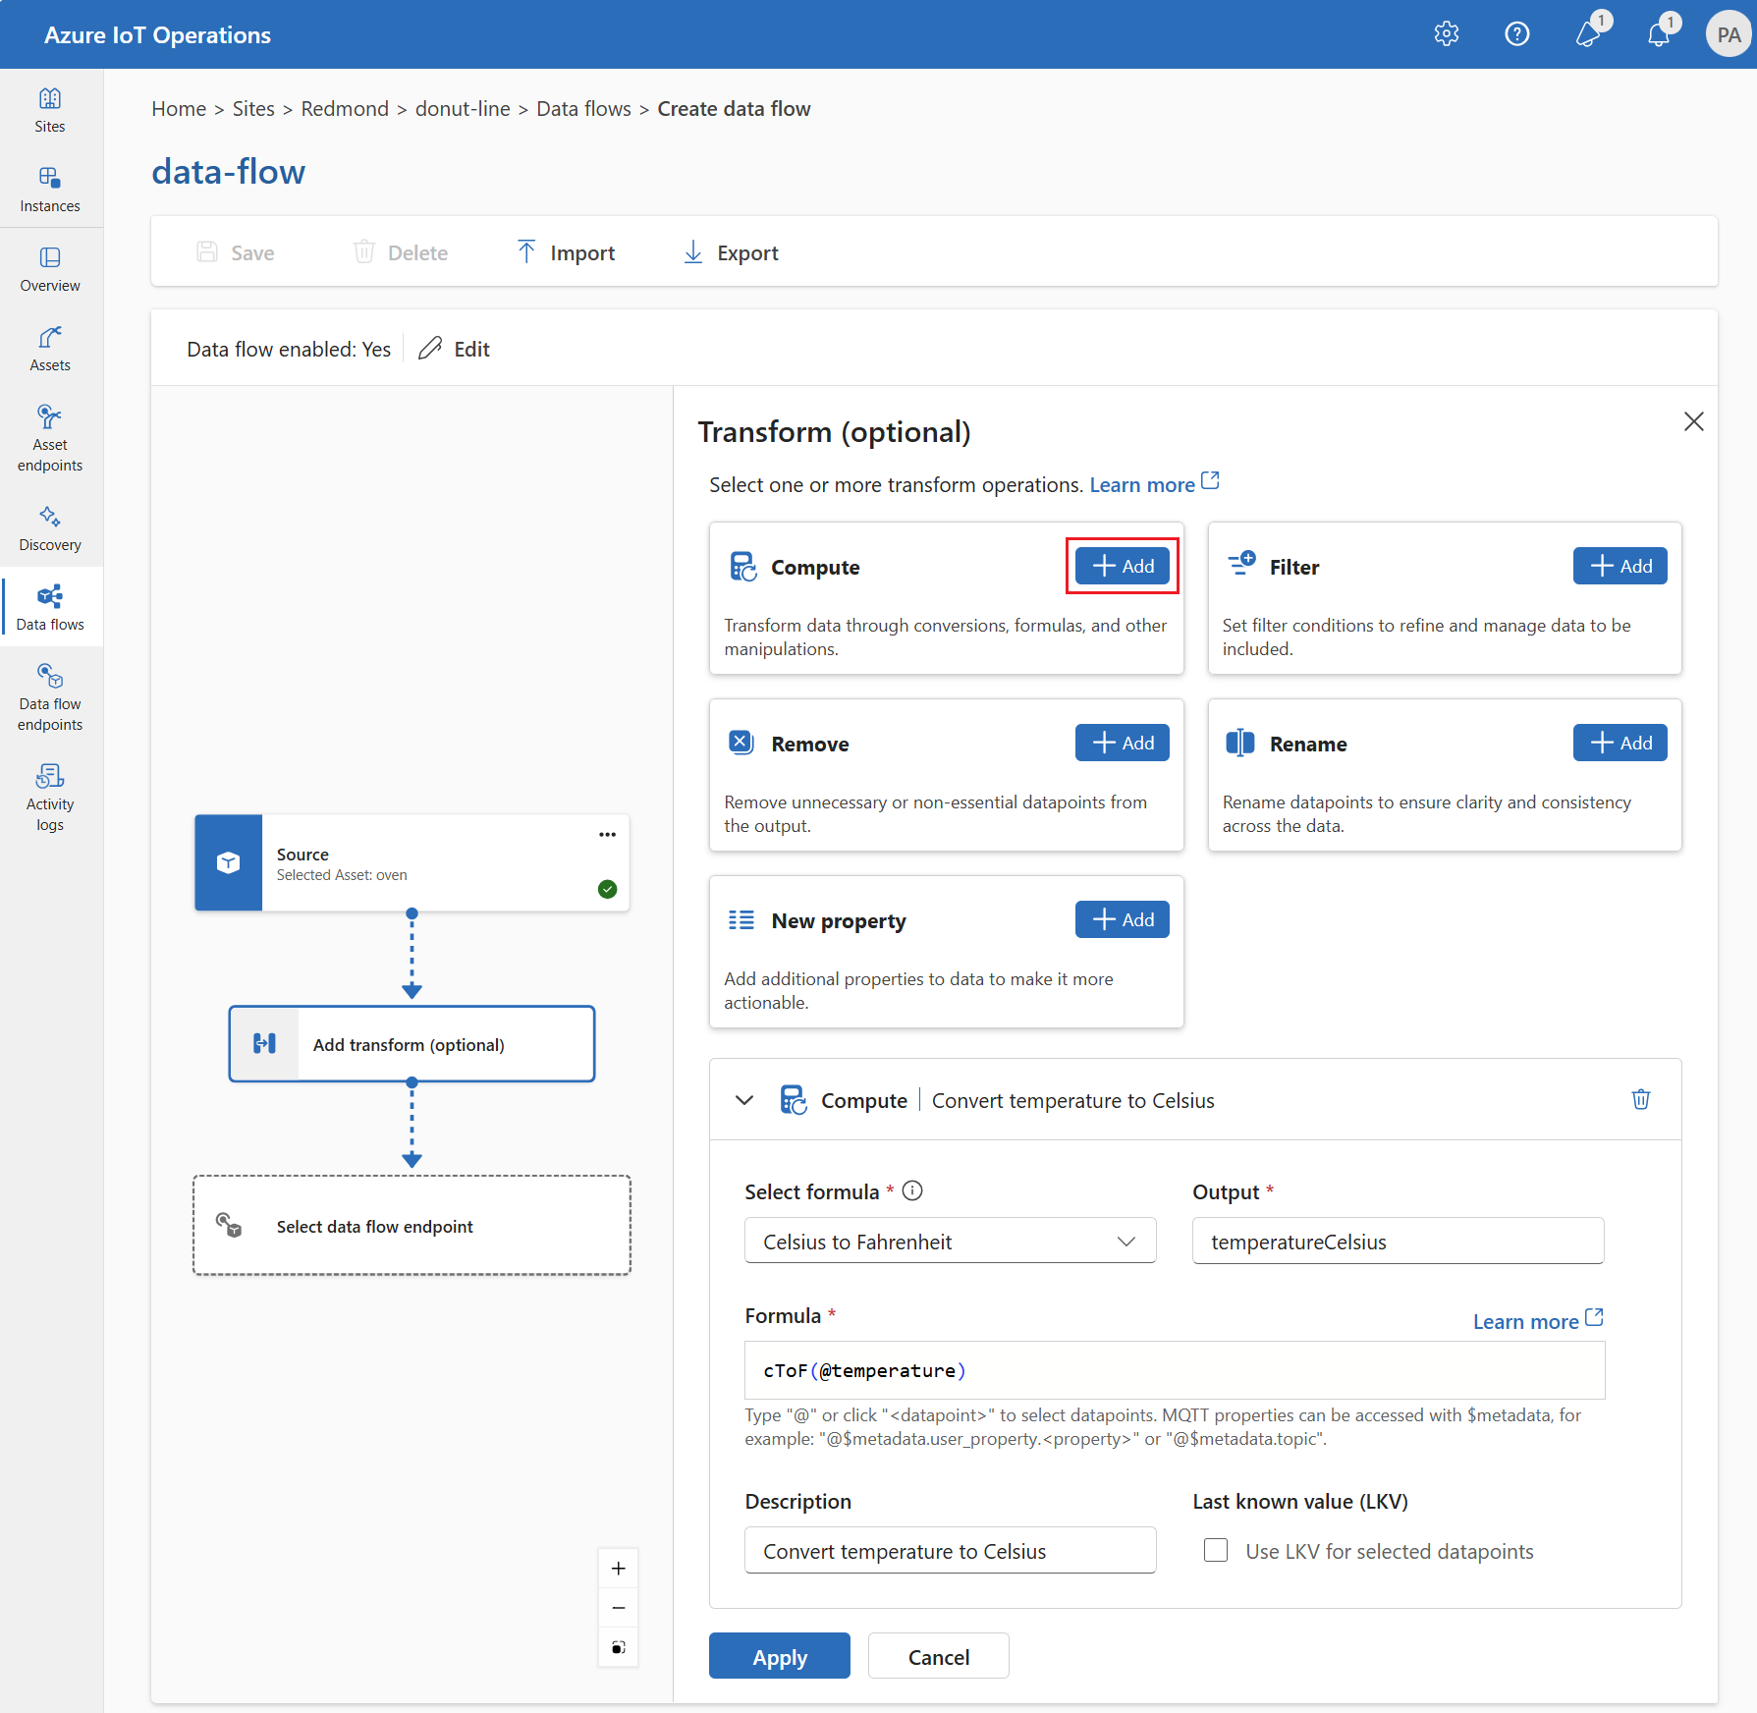
Task: Switch to Overview in the sidebar
Action: [50, 268]
